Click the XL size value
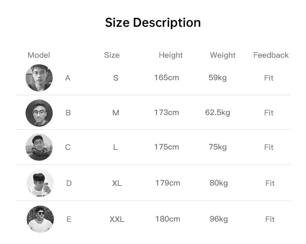The width and height of the screenshot is (306, 244). pyautogui.click(x=117, y=183)
